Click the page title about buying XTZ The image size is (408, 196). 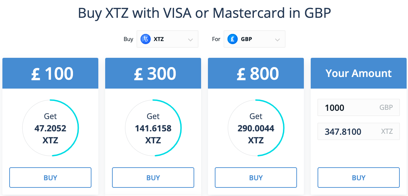205,13
